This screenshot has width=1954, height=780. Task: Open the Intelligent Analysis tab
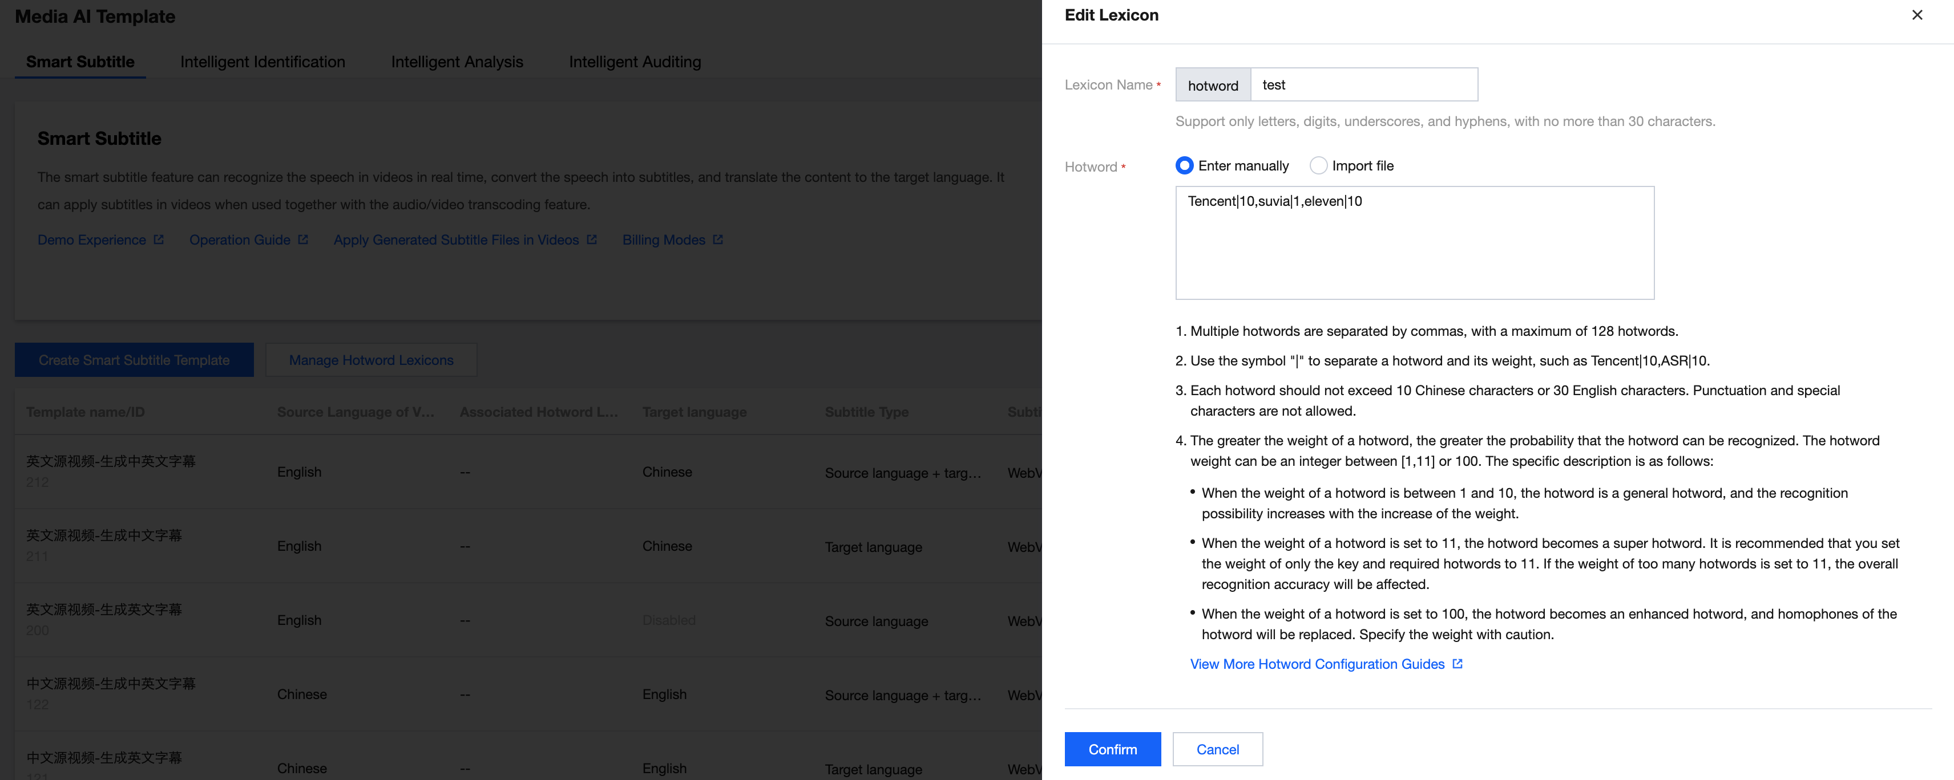click(457, 62)
